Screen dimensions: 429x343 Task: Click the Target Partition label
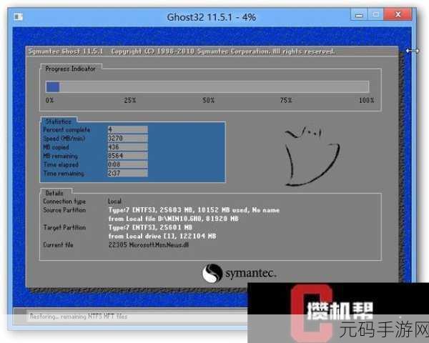pyautogui.click(x=64, y=227)
